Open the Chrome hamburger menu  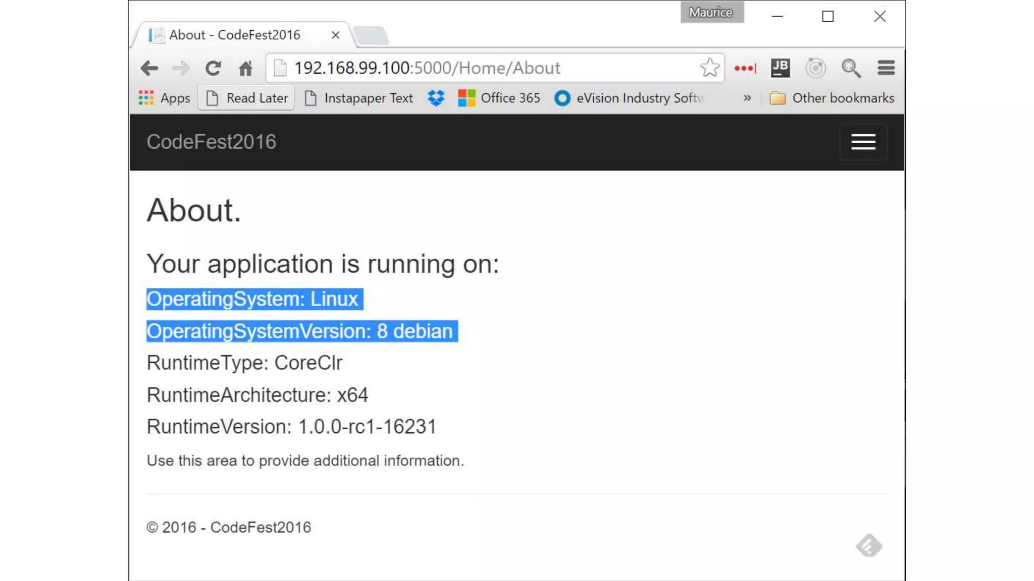(x=886, y=68)
